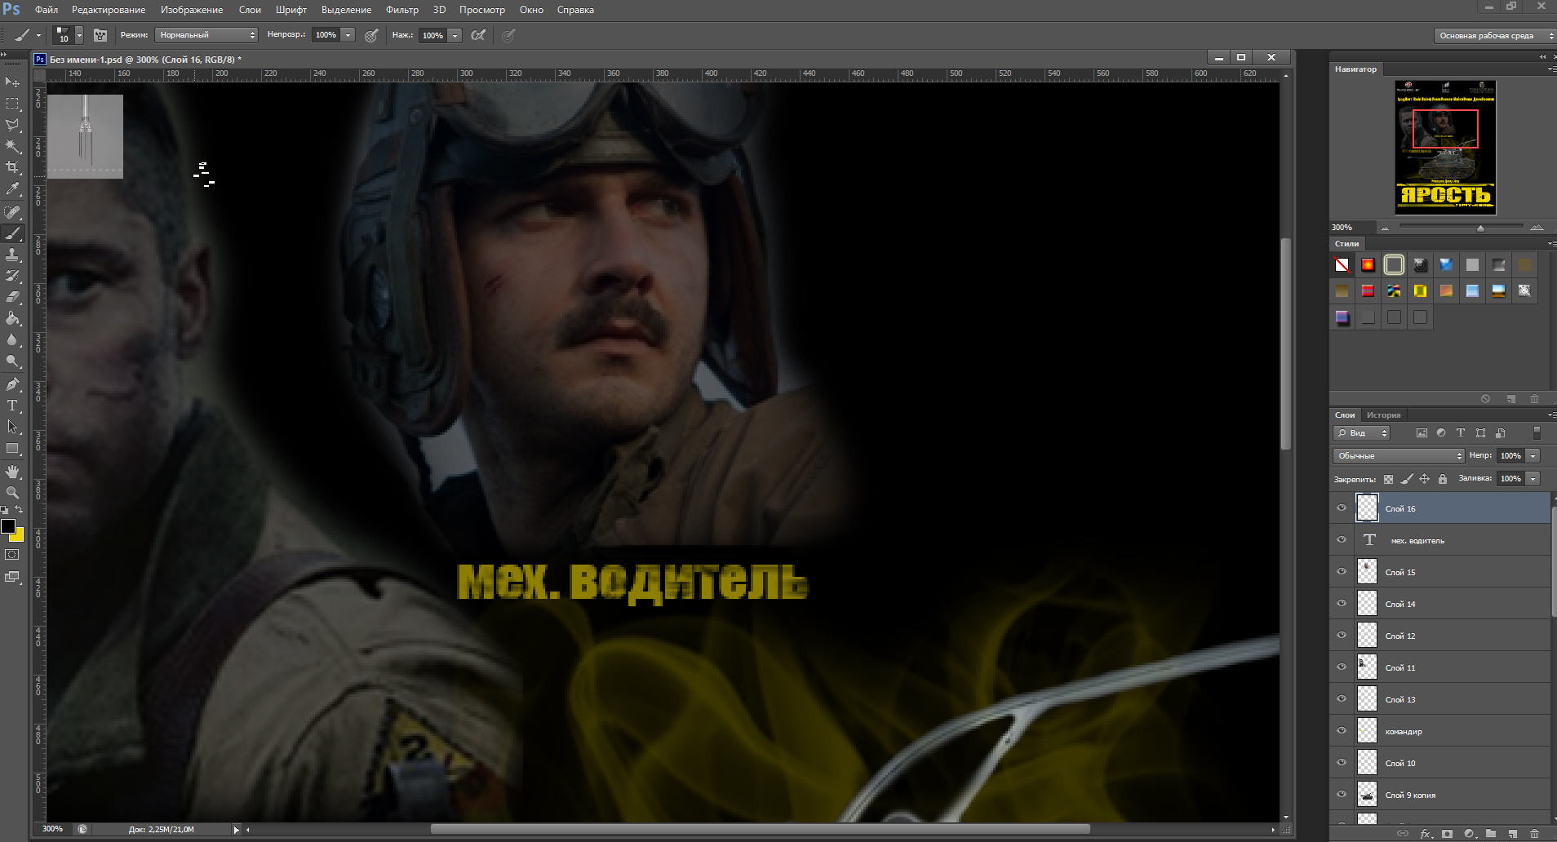Open the Выделение menu
1557x842 pixels.
(x=346, y=10)
